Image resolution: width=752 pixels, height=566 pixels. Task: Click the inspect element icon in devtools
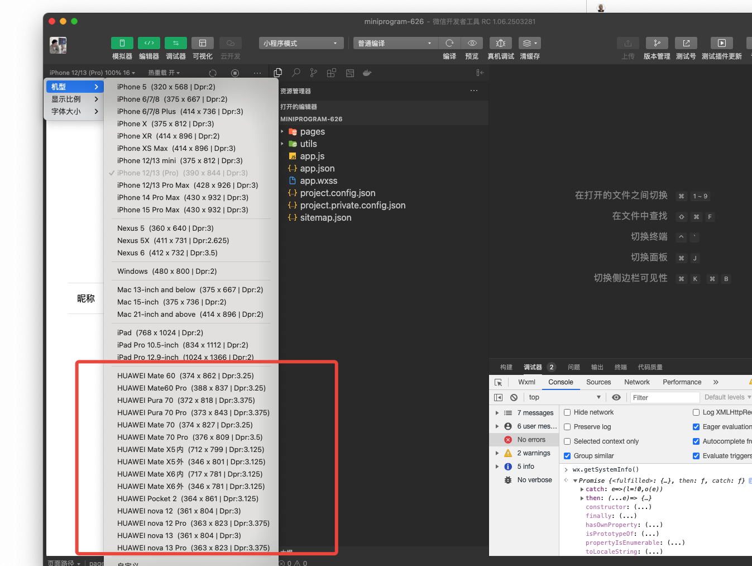(499, 382)
